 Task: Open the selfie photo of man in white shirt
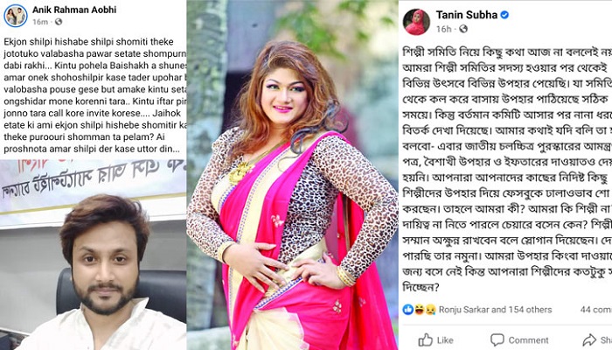tap(93, 255)
